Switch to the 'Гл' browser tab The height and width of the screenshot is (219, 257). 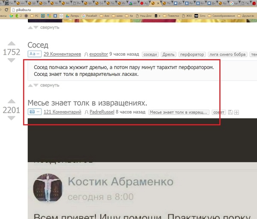pos(9,3)
